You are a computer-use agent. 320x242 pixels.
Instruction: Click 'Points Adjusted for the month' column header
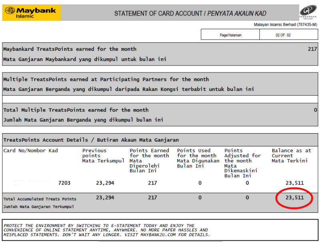tap(243, 163)
